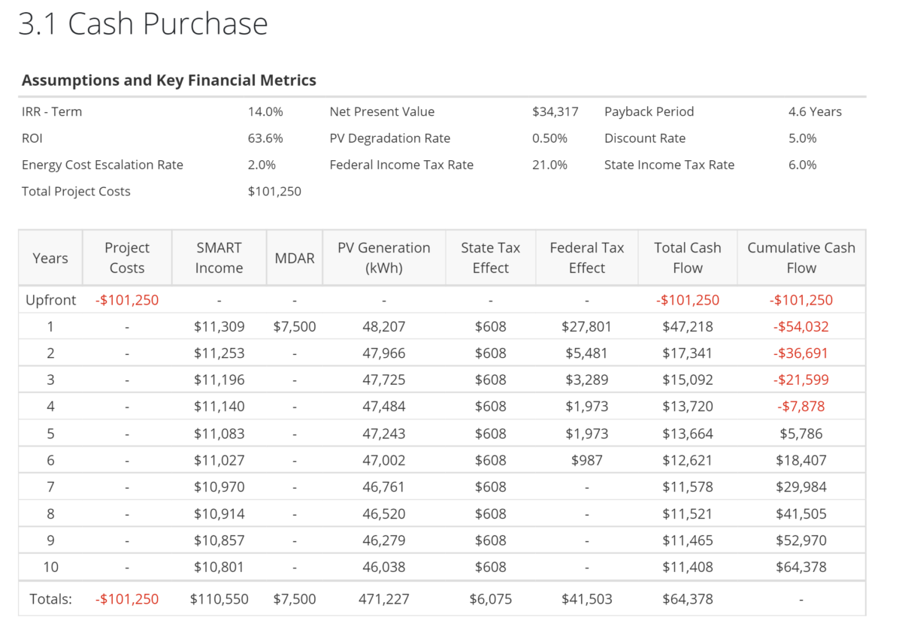Click the "PV Generation (kWh)" column header

(384, 257)
